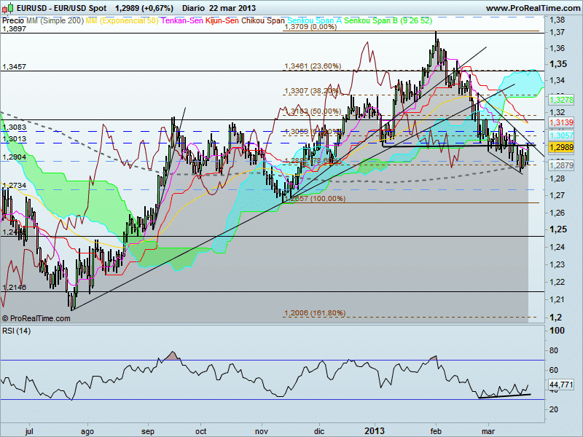Select the 1,2904 dashed level label
Screen dimensions: 583x437
click(14, 157)
